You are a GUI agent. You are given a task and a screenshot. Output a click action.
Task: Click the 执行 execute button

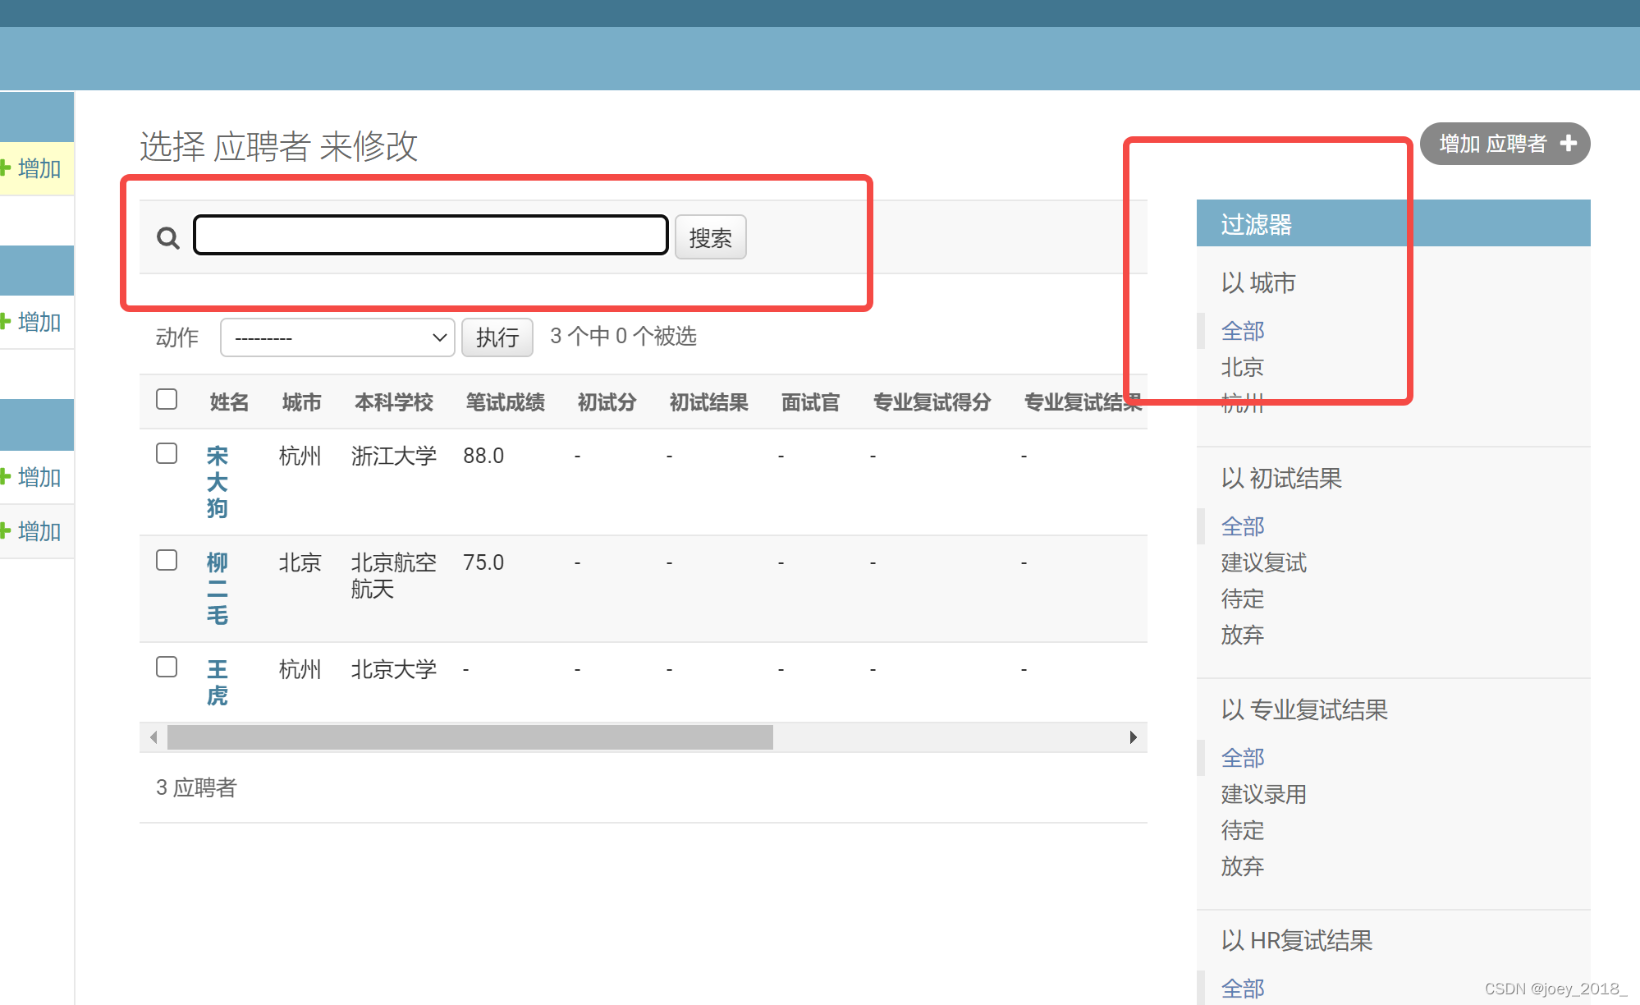(497, 337)
